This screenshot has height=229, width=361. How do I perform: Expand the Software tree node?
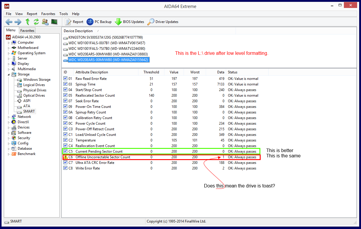pyautogui.click(x=9, y=133)
